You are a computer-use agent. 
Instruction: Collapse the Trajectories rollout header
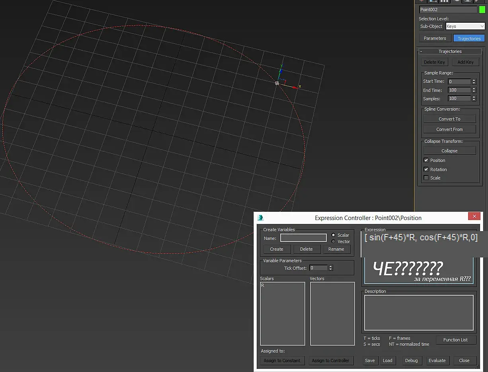[450, 51]
